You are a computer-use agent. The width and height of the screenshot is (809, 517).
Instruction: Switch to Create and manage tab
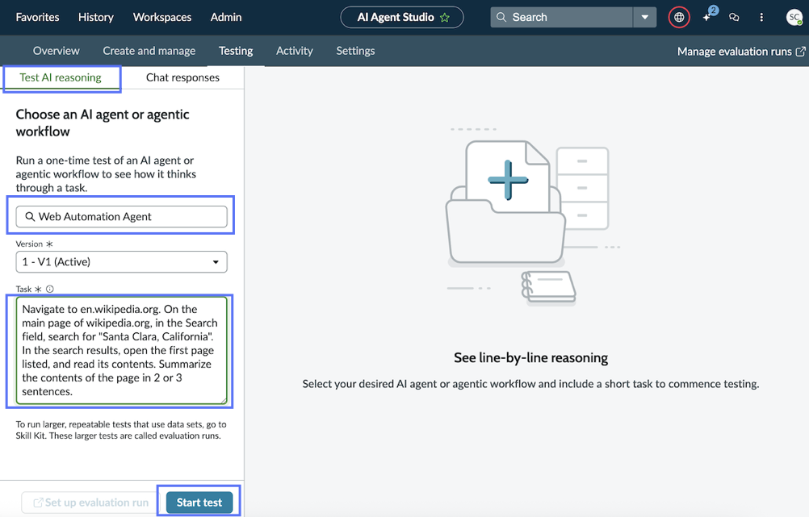[x=149, y=51]
